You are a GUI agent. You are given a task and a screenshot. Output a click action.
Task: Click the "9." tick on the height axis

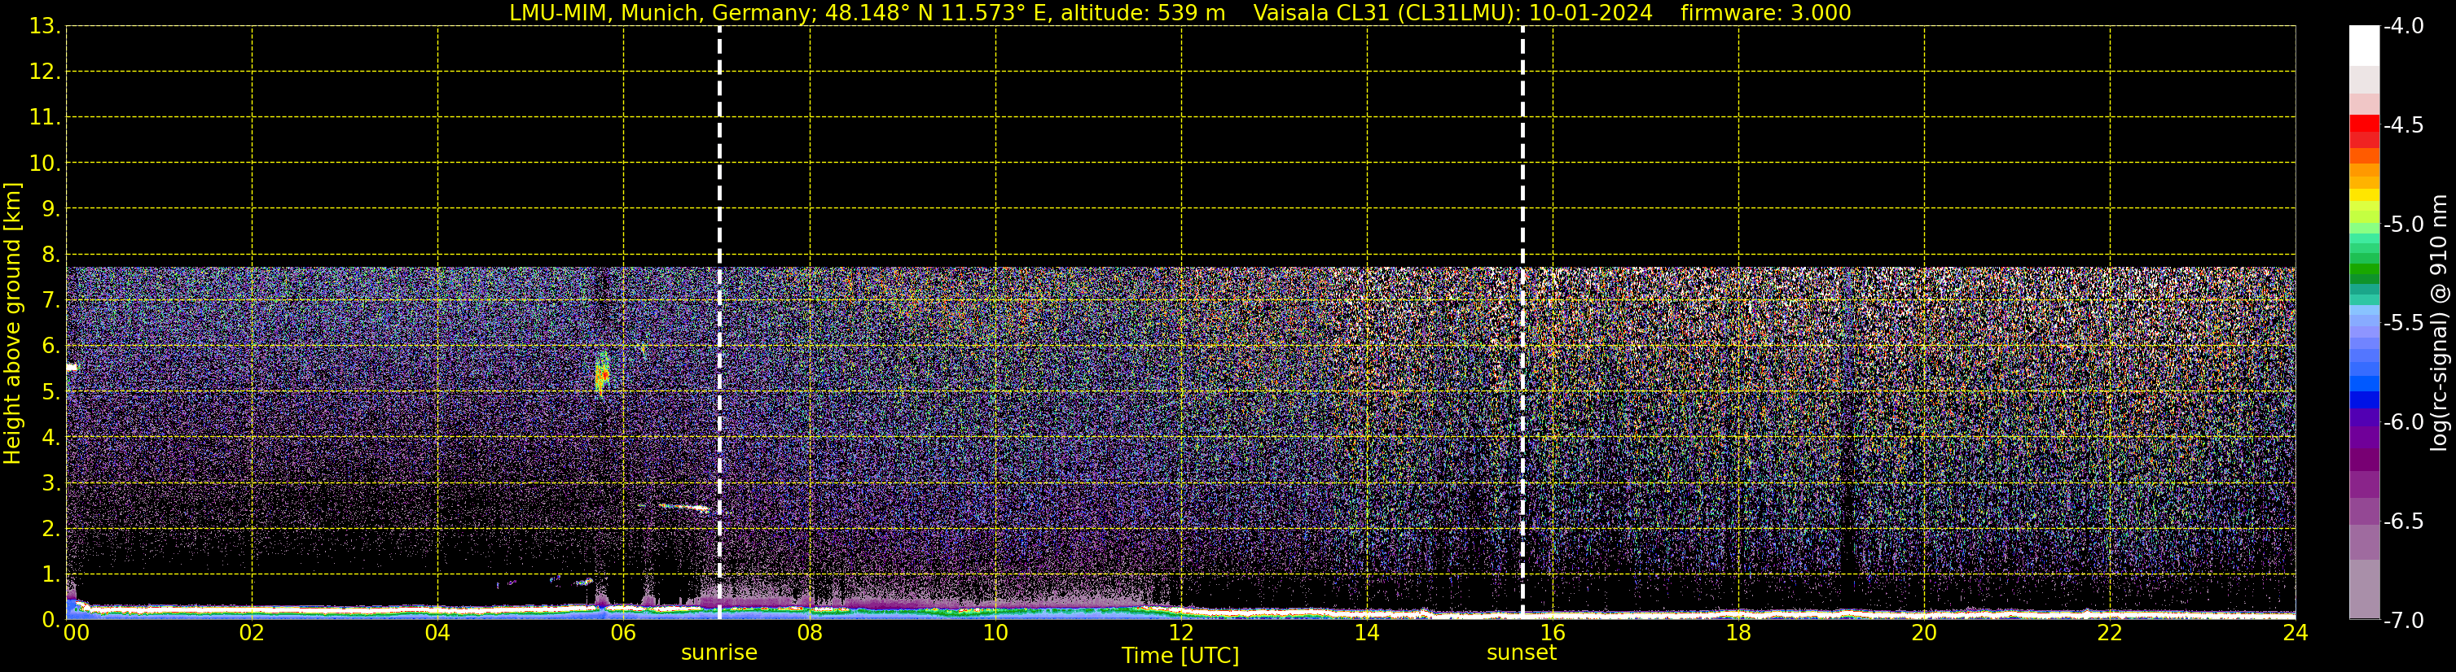point(51,209)
